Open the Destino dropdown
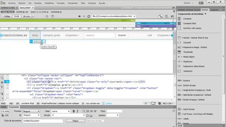 tap(113, 115)
